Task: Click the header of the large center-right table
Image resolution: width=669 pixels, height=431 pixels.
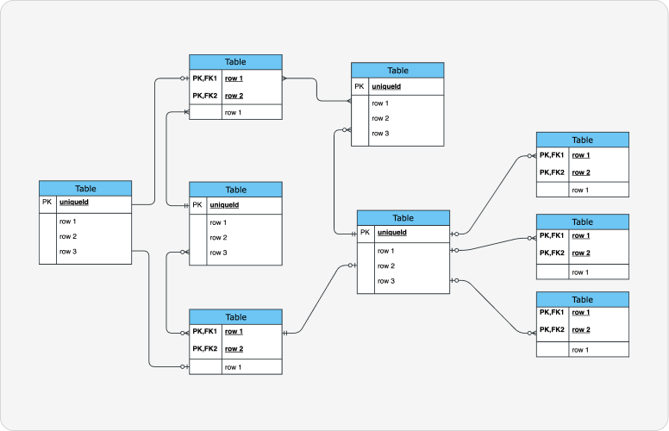Action: pos(403,218)
